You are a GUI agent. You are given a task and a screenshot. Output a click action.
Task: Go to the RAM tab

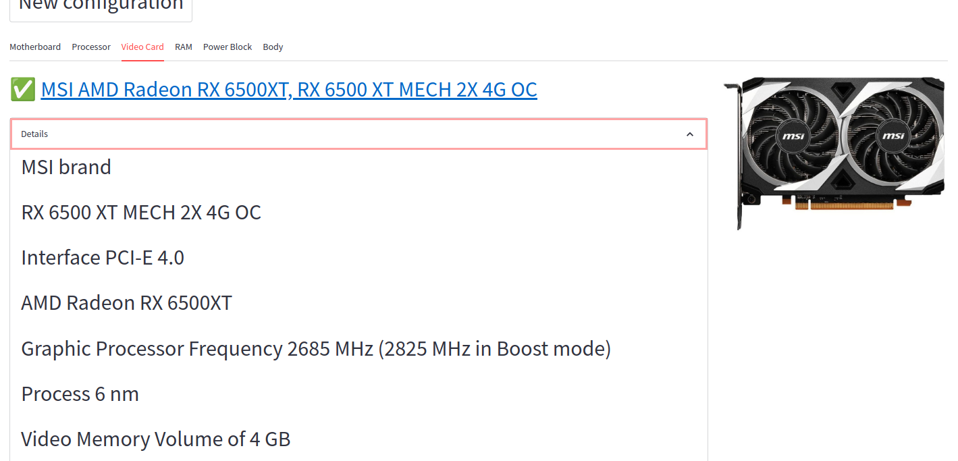(x=184, y=47)
